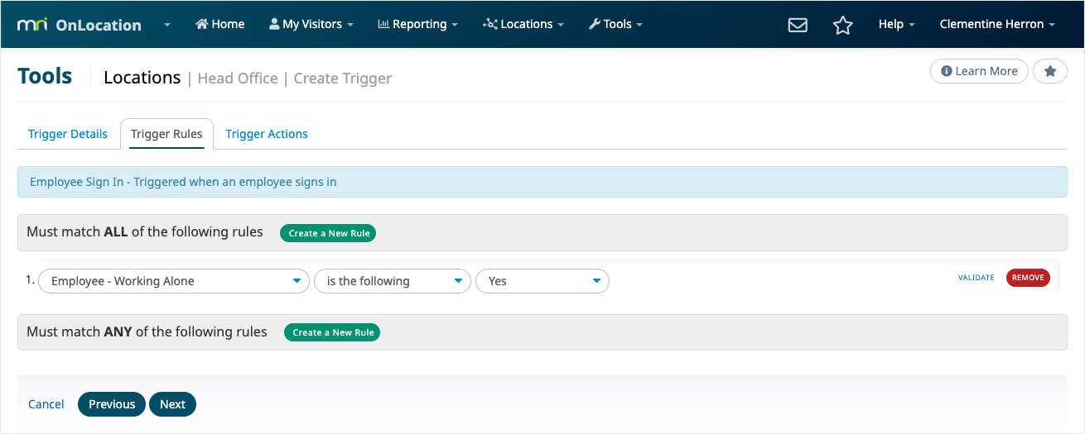Click 'Must match ANY of the following rules' text

pyautogui.click(x=147, y=331)
